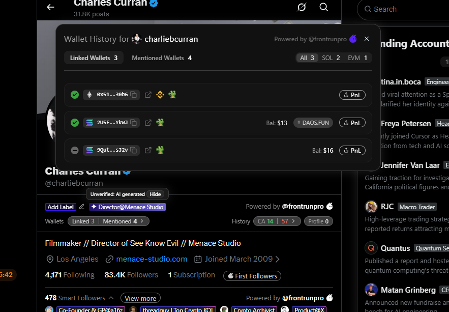Click the @charliebcurran handle text
The width and height of the screenshot is (449, 312).
point(74,183)
